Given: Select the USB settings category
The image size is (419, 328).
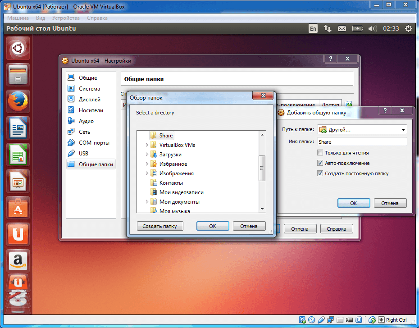Looking at the screenshot, I should 91,154.
